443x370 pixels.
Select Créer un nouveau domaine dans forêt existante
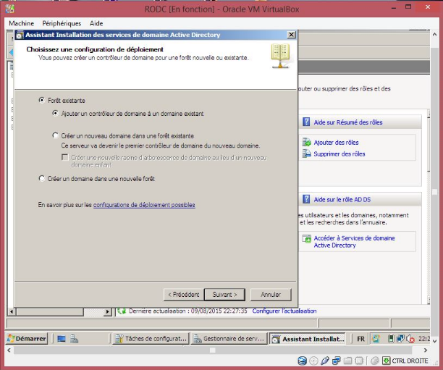point(56,135)
